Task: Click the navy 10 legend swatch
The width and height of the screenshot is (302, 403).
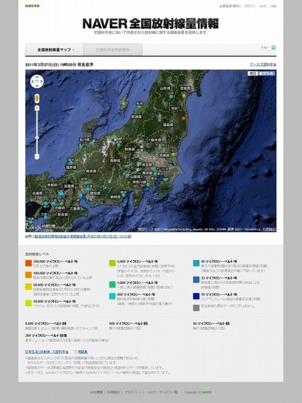Action: click(196, 296)
